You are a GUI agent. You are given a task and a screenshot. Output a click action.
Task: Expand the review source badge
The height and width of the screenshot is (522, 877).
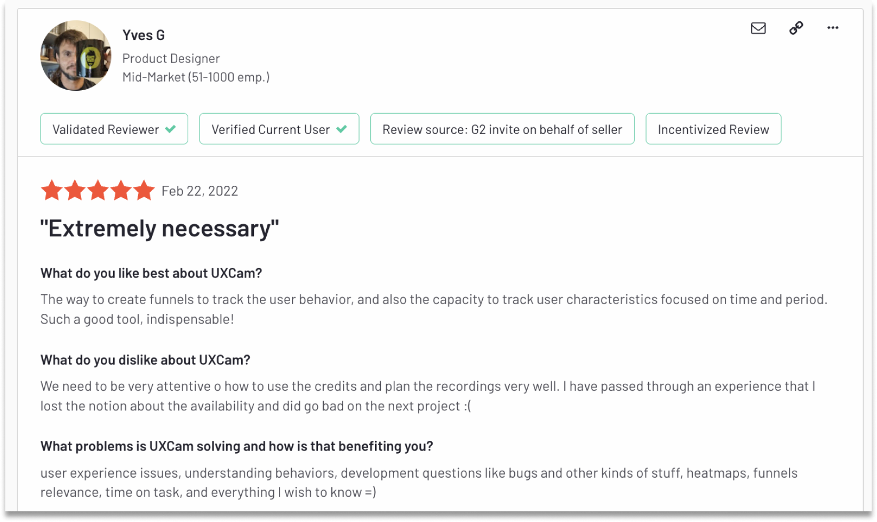(502, 129)
